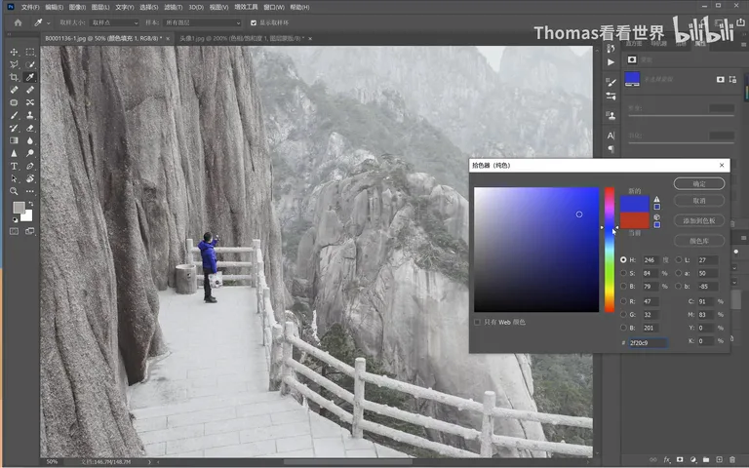Activate the Zoom tool in toolbox

[x=14, y=191]
